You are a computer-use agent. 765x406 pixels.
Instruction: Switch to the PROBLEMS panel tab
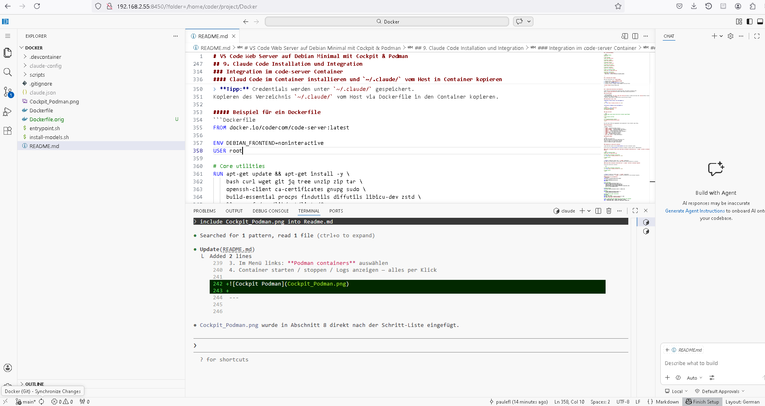204,211
